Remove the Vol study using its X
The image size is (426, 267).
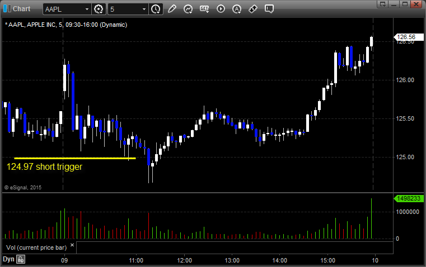coord(72,245)
